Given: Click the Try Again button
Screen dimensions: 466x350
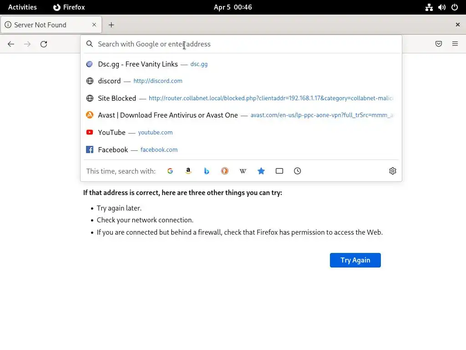Looking at the screenshot, I should pos(355,260).
